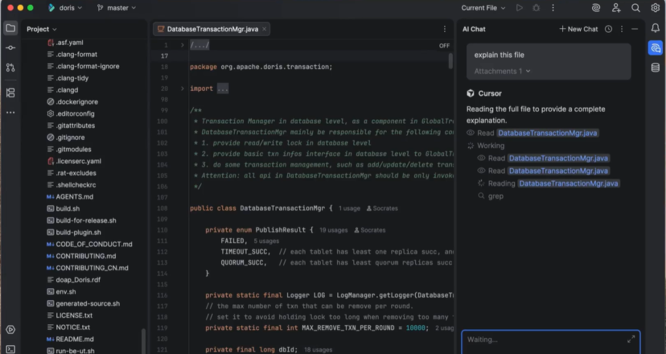Open Search Everywhere magnifier icon
666x354 pixels.
click(635, 7)
